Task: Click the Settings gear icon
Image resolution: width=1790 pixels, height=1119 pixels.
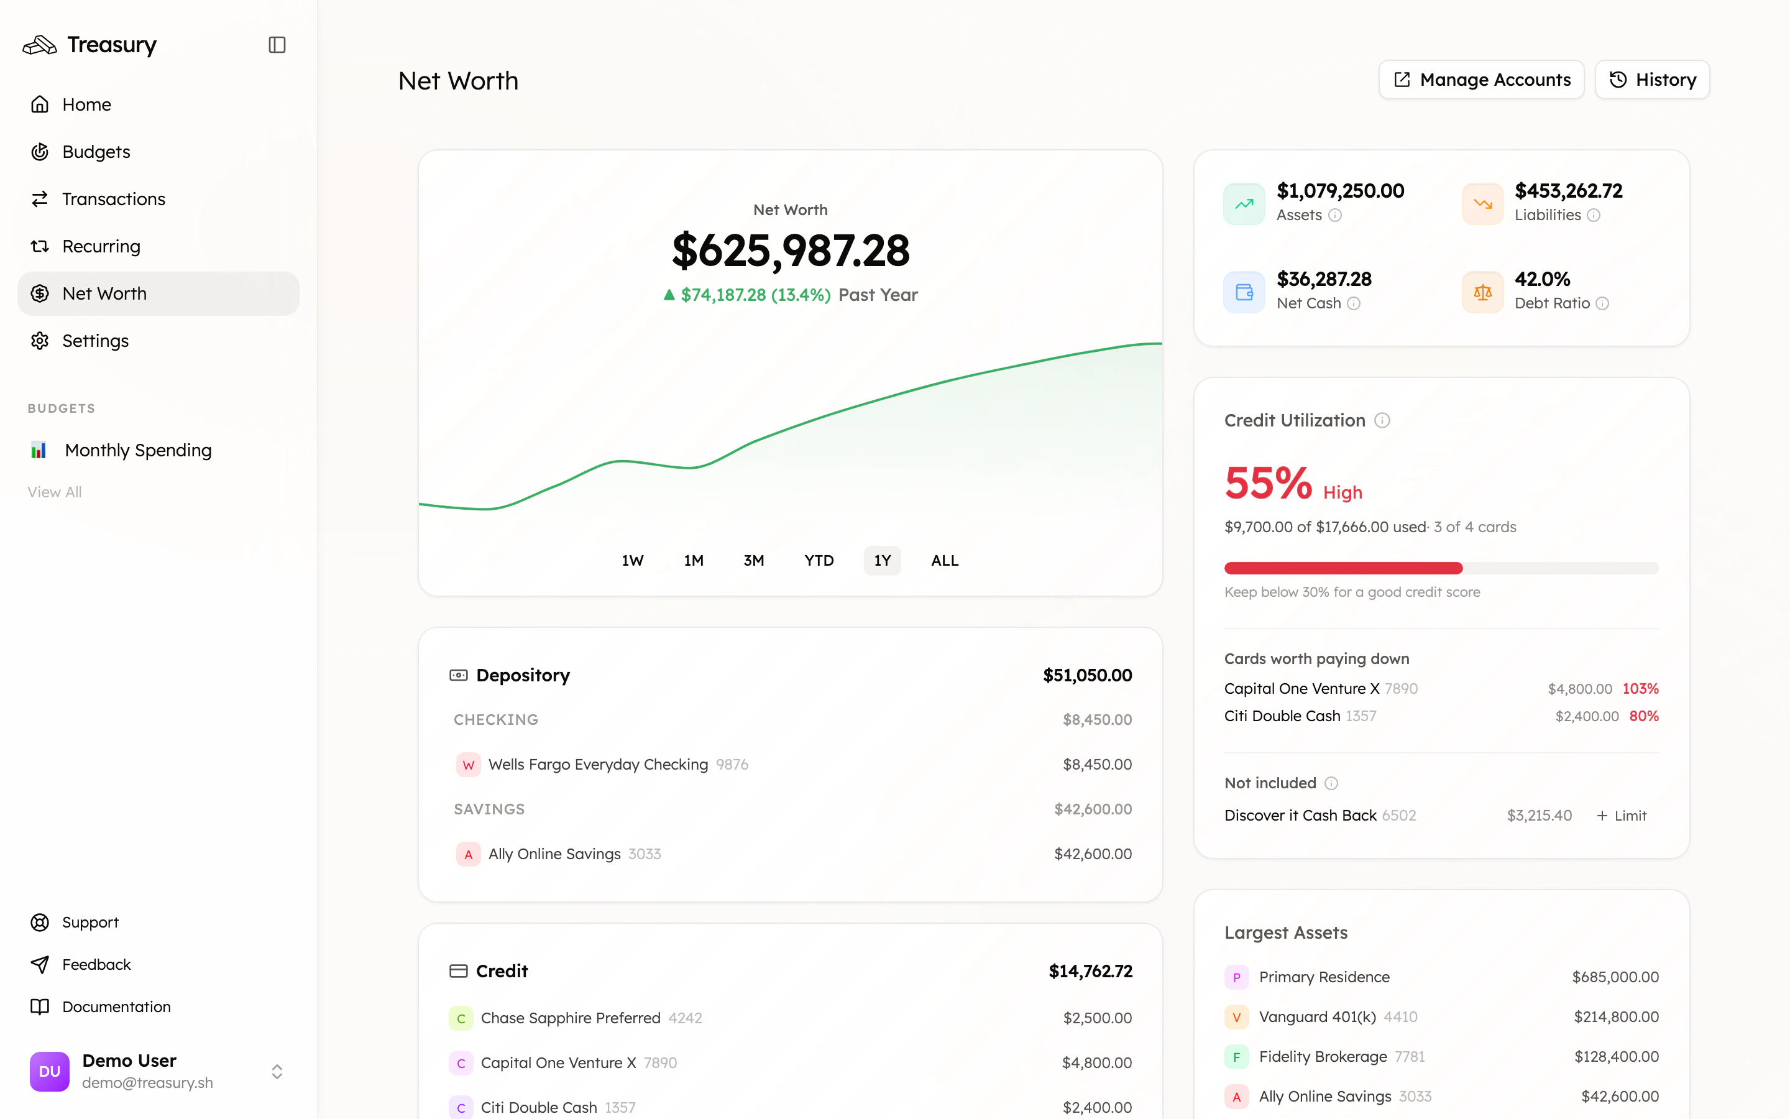Action: pos(40,341)
